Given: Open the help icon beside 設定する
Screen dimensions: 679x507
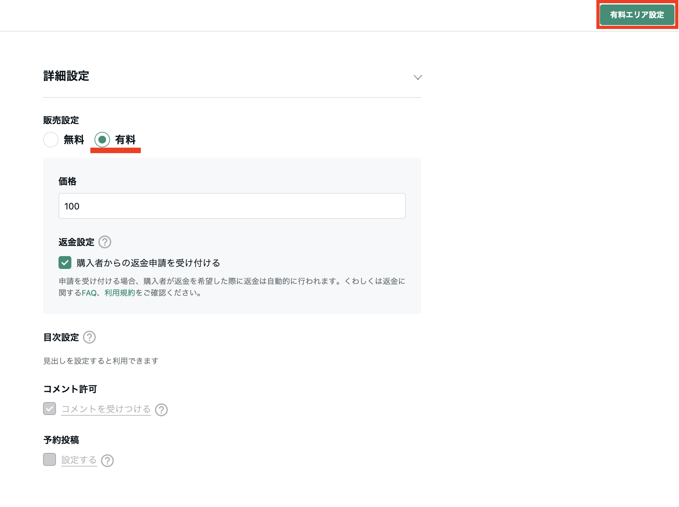Looking at the screenshot, I should pyautogui.click(x=107, y=460).
